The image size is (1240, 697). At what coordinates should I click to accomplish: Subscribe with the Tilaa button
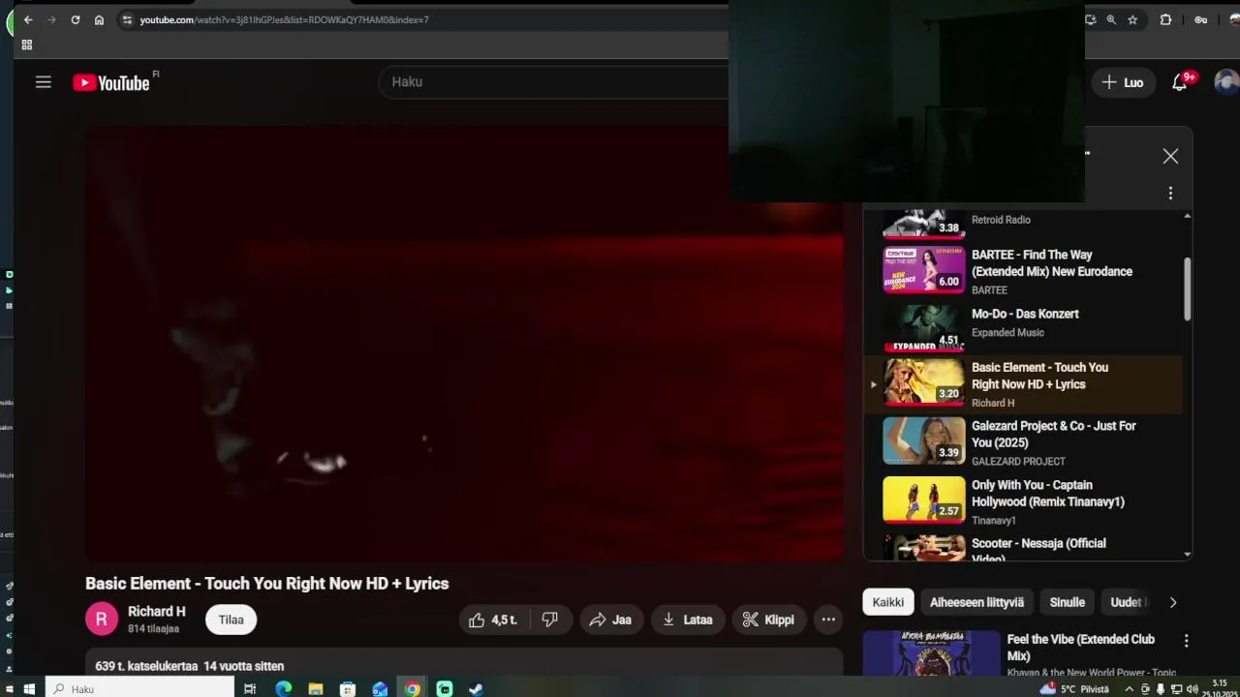[x=232, y=620]
